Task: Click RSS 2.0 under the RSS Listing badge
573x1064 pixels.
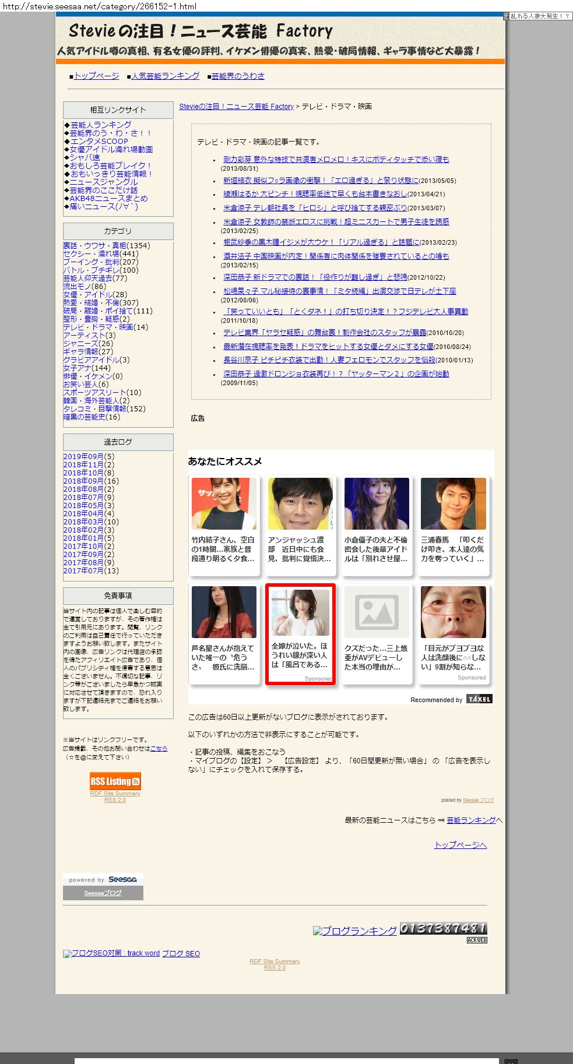Action: 115,800
